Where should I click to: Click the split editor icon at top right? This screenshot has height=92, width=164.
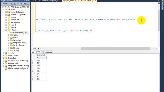coord(159,4)
